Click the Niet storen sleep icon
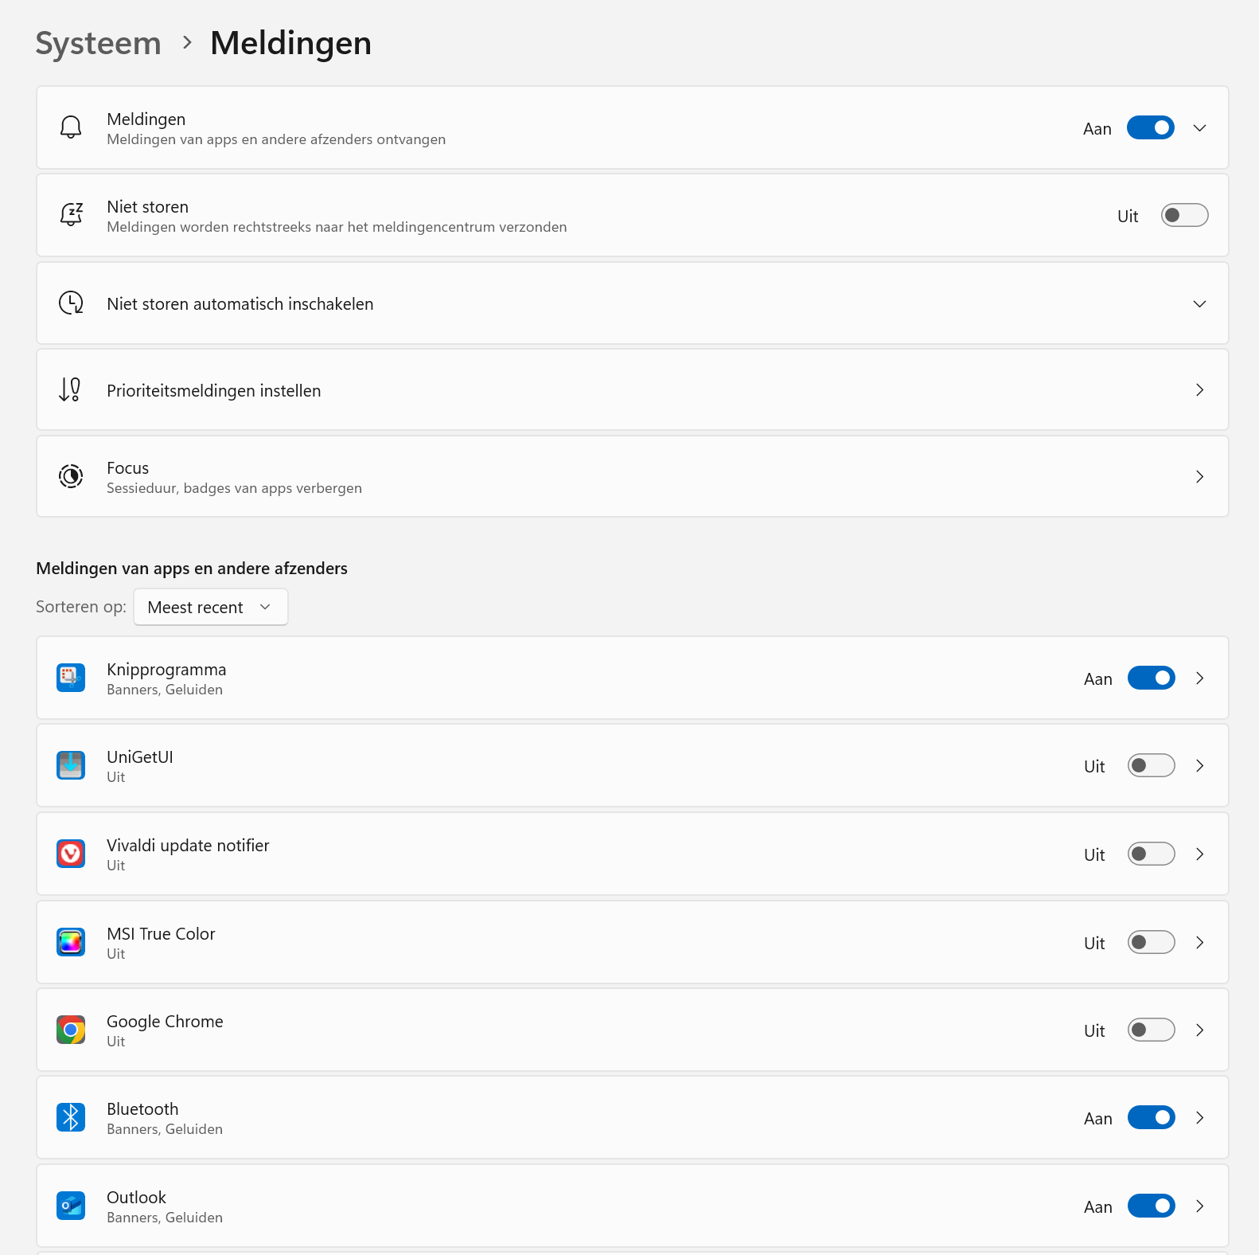Screen dimensions: 1259x1255 pyautogui.click(x=71, y=215)
